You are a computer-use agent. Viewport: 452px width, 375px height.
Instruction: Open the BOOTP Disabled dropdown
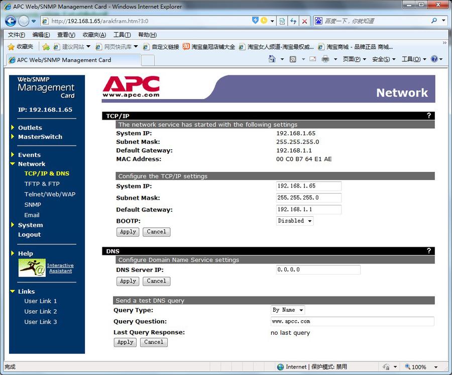[295, 221]
